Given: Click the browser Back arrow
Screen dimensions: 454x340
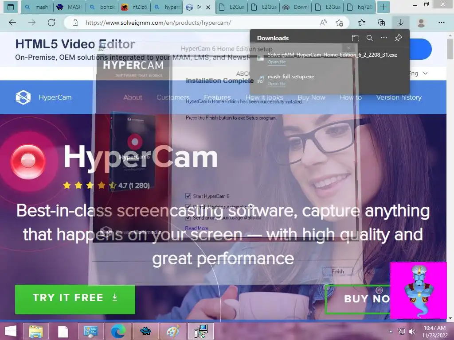Looking at the screenshot, I should click(x=12, y=23).
